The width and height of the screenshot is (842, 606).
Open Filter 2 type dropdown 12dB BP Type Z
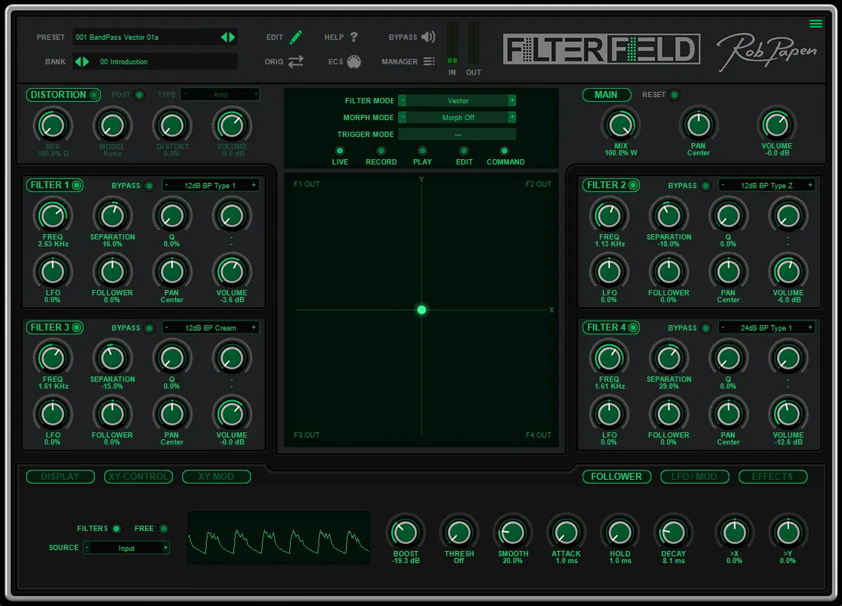(767, 185)
